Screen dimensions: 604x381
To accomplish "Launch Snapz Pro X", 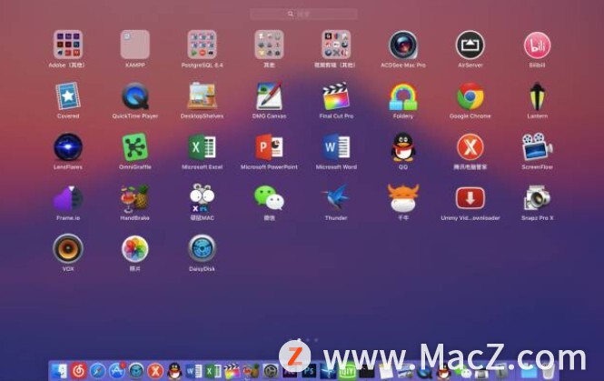I will (x=537, y=198).
